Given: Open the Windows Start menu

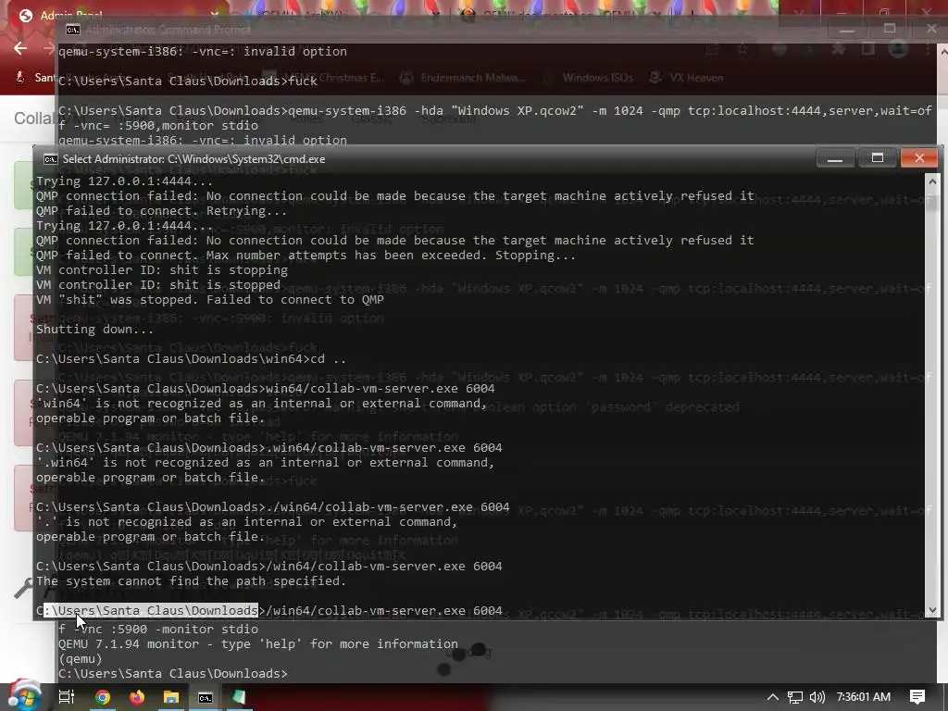Looking at the screenshot, I should click(24, 696).
